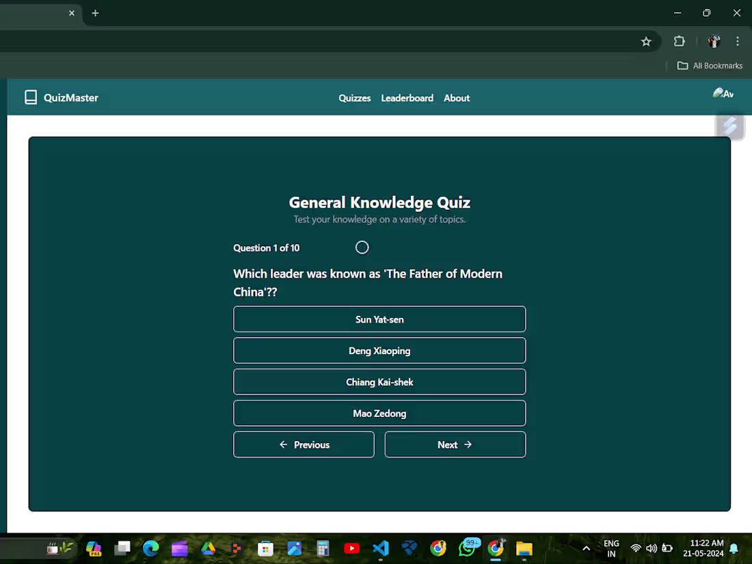Click the General Knowledge Quiz heading

[x=379, y=202]
